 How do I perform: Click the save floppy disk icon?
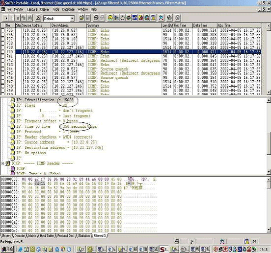[x=87, y=18]
